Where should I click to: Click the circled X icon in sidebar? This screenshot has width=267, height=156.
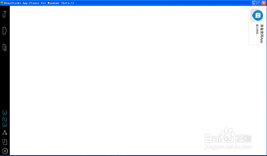pos(5,151)
